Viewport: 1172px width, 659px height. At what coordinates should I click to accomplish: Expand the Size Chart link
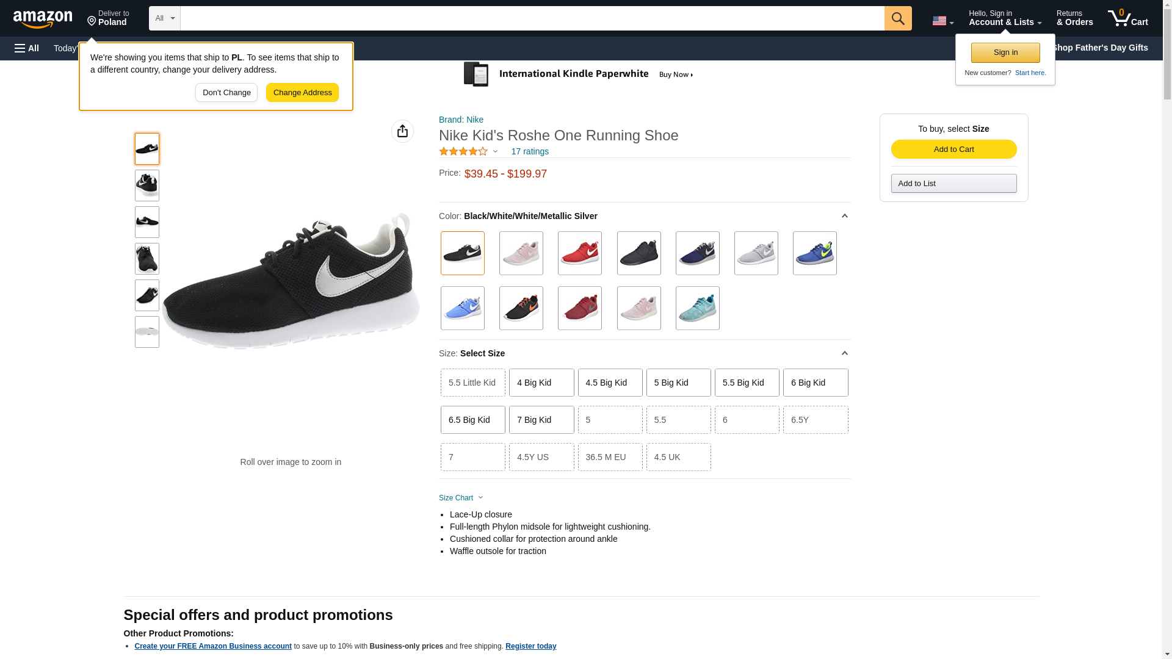[460, 498]
